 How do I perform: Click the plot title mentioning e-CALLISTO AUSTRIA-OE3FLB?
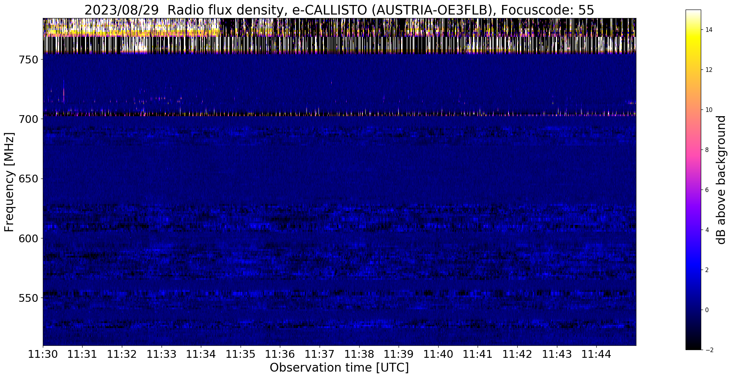point(339,10)
